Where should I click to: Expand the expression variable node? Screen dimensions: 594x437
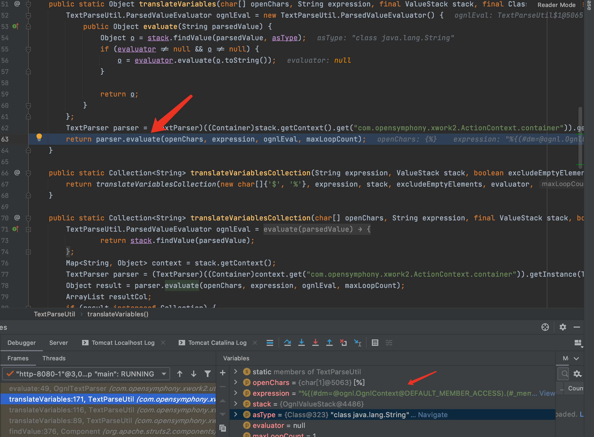point(236,393)
